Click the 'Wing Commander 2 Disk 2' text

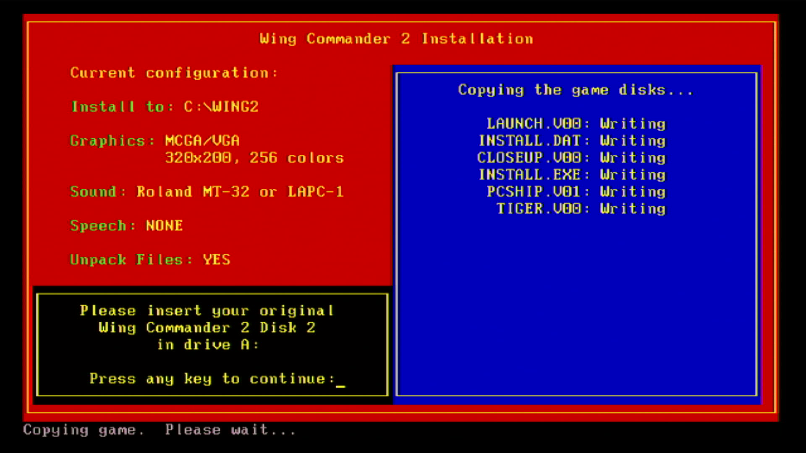(207, 328)
